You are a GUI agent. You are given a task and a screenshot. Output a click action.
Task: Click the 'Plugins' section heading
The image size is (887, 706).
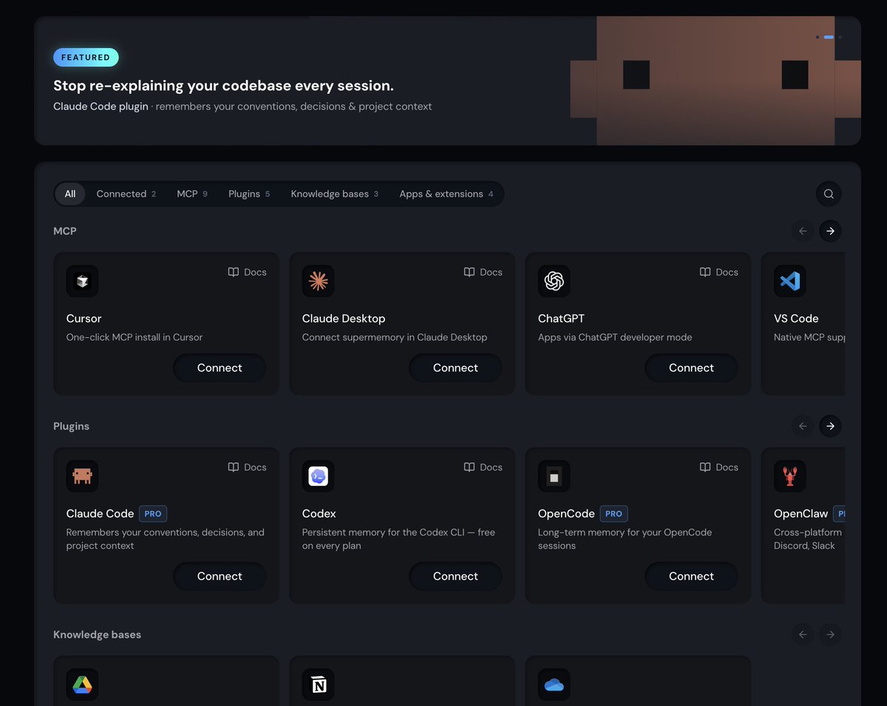coord(71,427)
